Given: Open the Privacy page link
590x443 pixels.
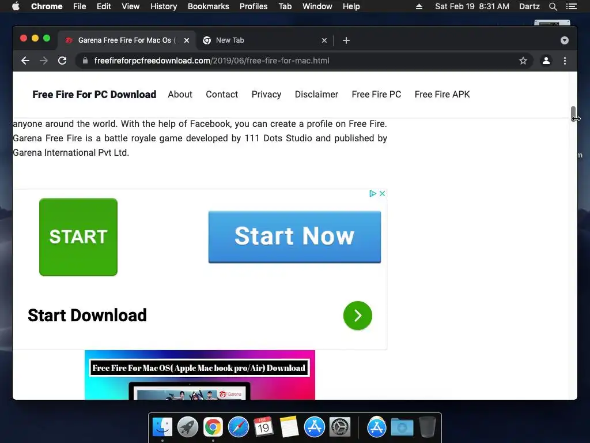Looking at the screenshot, I should [x=266, y=95].
